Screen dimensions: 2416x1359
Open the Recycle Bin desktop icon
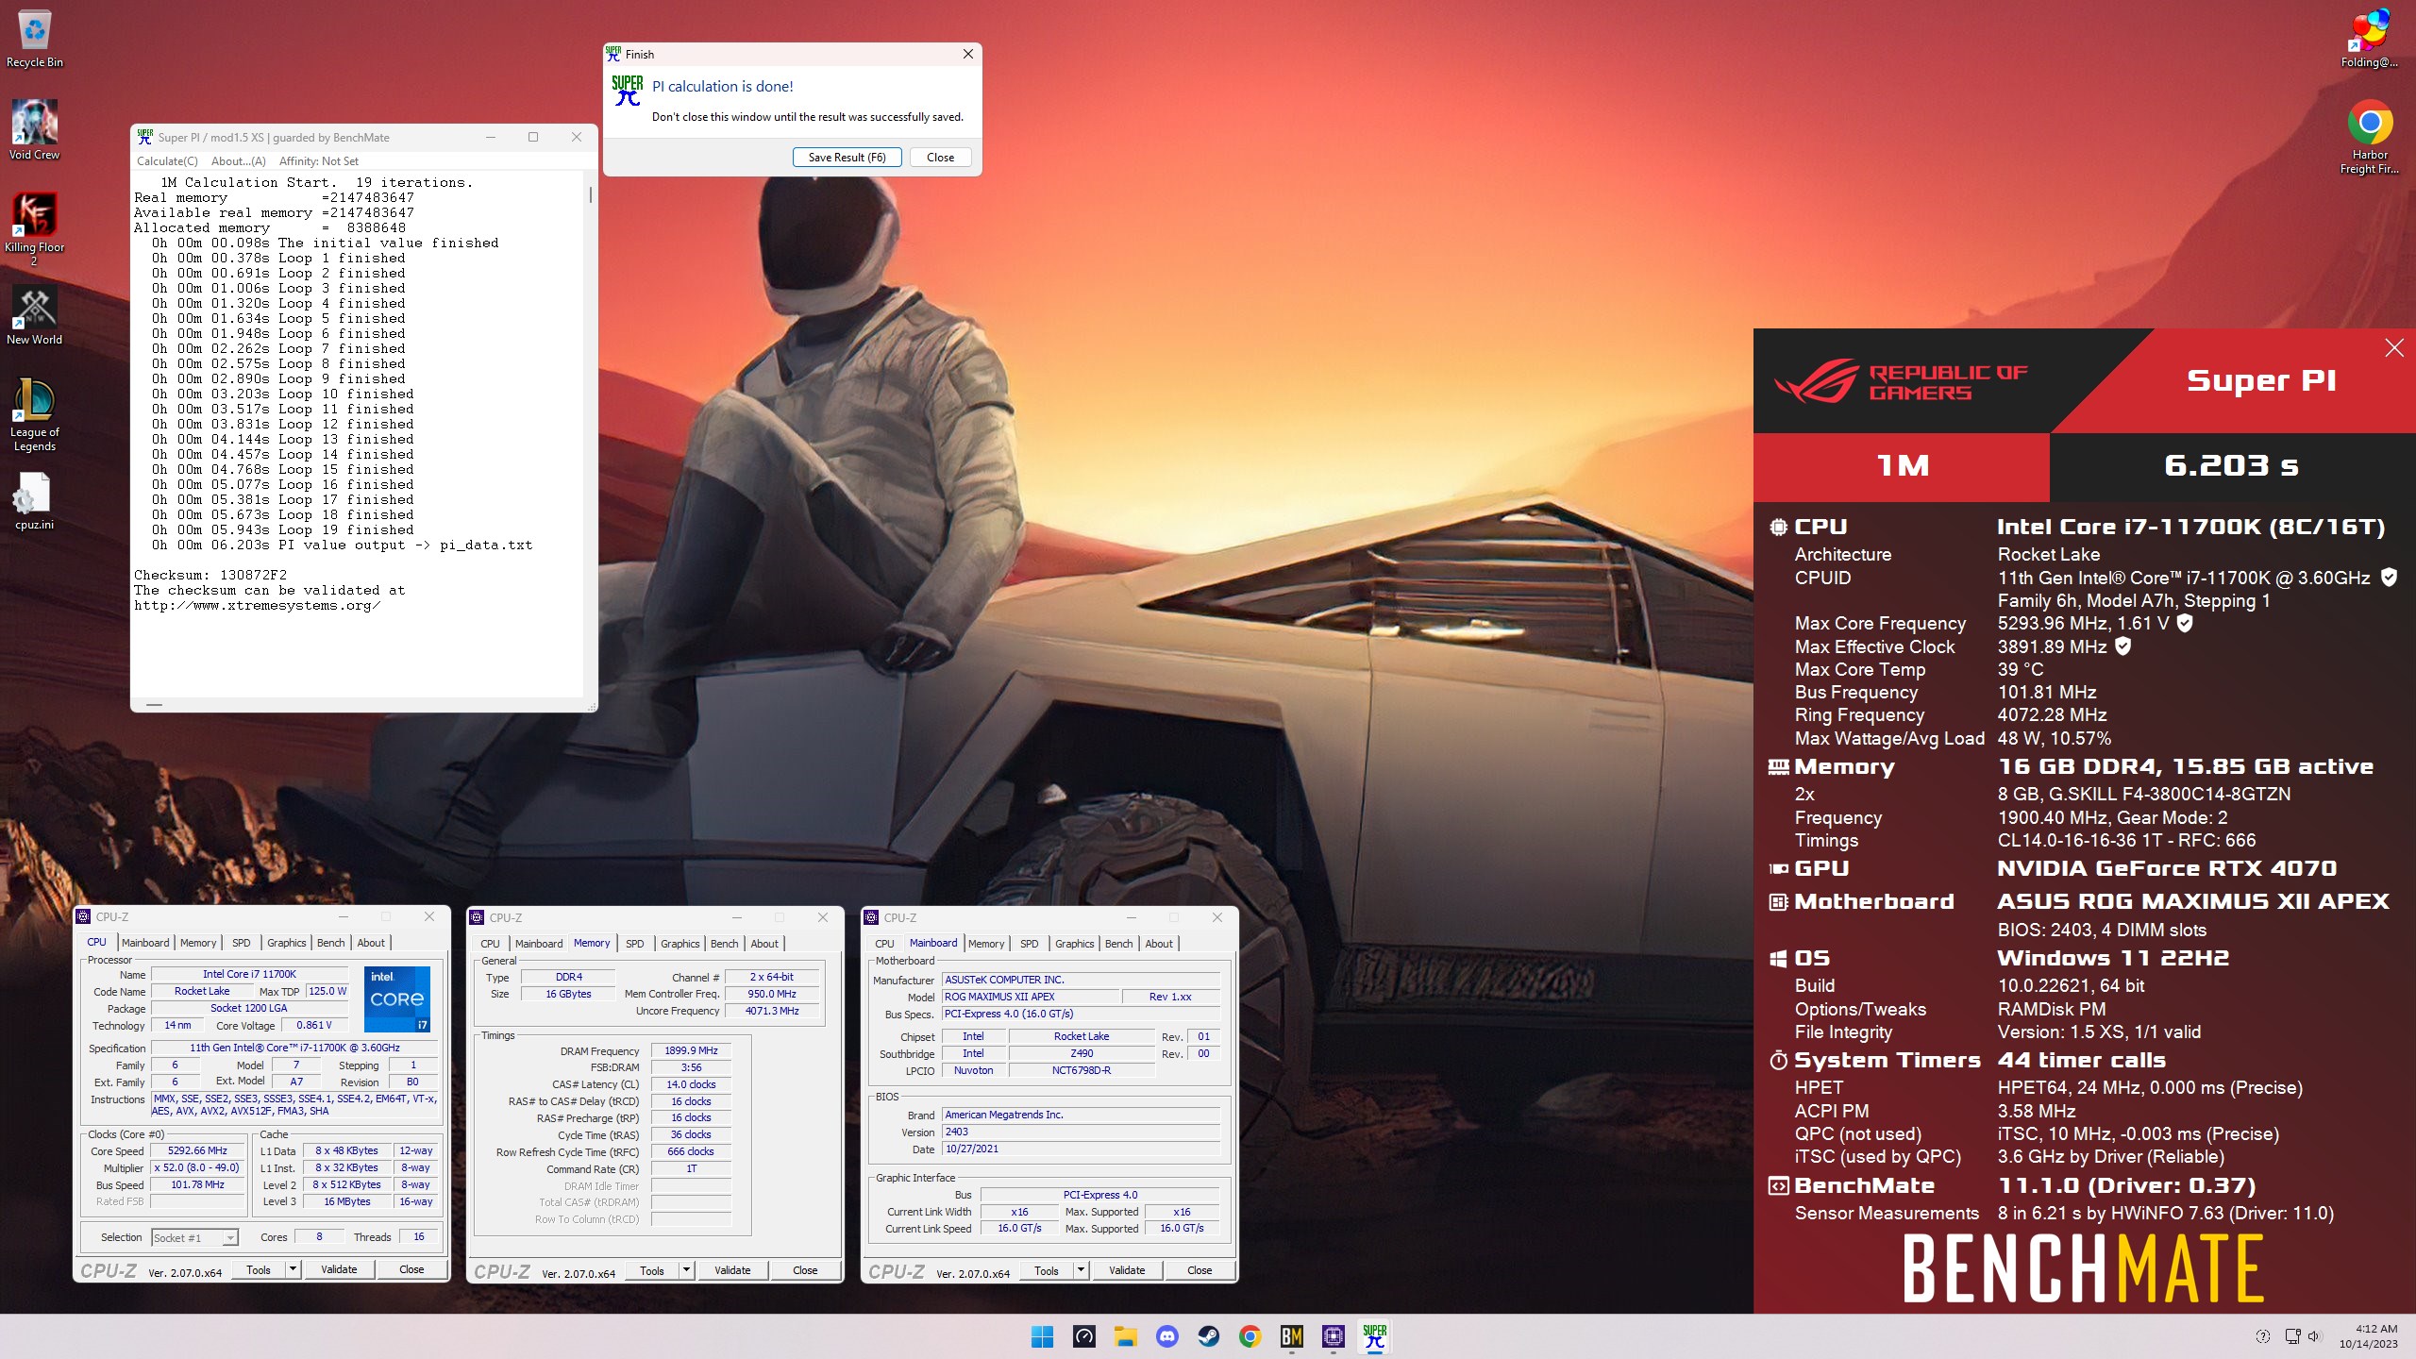click(35, 38)
